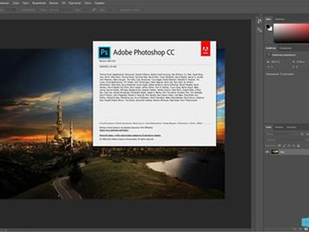Image resolution: width=309 pixels, height=232 pixels.
Task: Open the Adobe website link in About dialog
Action: pos(114,130)
